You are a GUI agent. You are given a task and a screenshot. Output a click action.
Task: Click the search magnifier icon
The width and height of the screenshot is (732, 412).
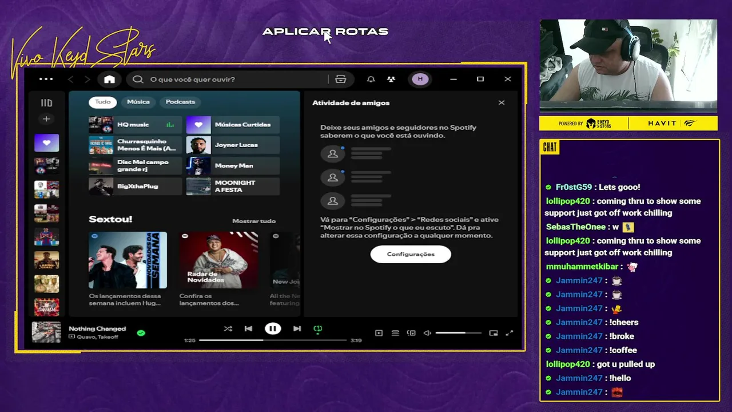[138, 79]
